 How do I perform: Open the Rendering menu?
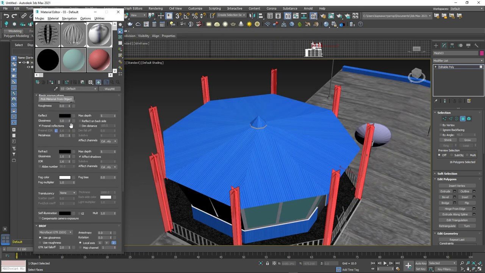[155, 8]
